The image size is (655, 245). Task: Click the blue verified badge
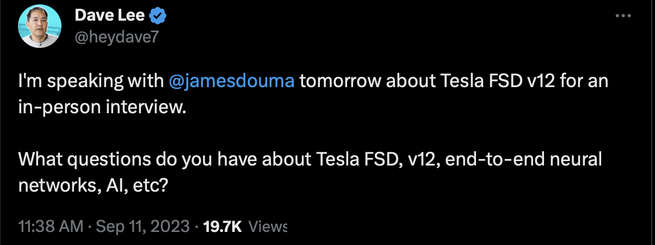(158, 16)
